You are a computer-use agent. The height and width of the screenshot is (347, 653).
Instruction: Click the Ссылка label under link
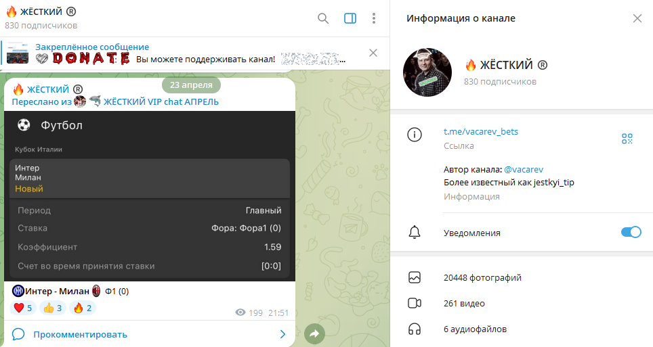pyautogui.click(x=459, y=145)
